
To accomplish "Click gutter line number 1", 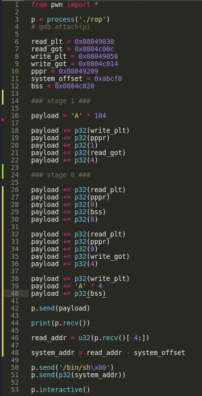I will click(17, 4).
